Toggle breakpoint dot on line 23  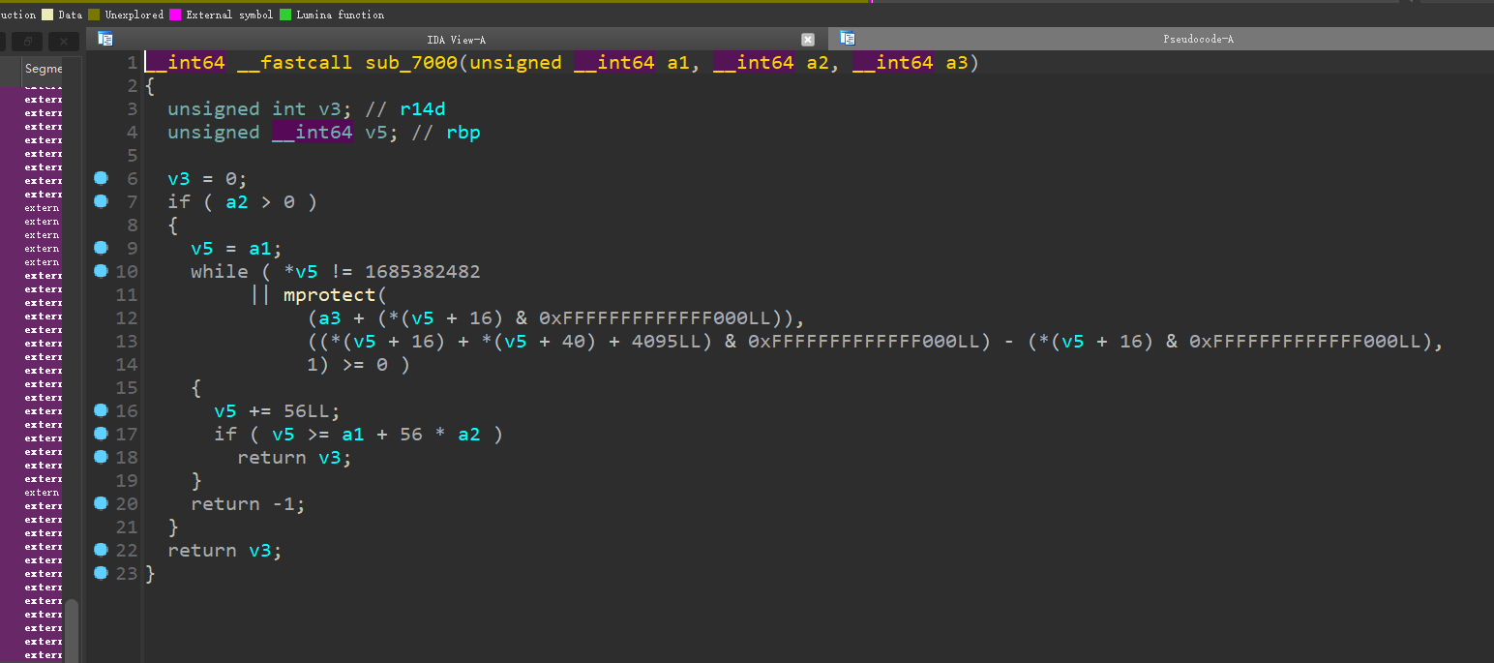coord(101,573)
